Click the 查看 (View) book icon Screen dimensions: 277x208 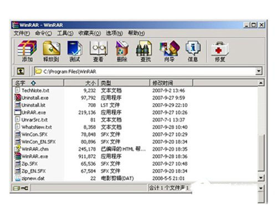(x=99, y=48)
